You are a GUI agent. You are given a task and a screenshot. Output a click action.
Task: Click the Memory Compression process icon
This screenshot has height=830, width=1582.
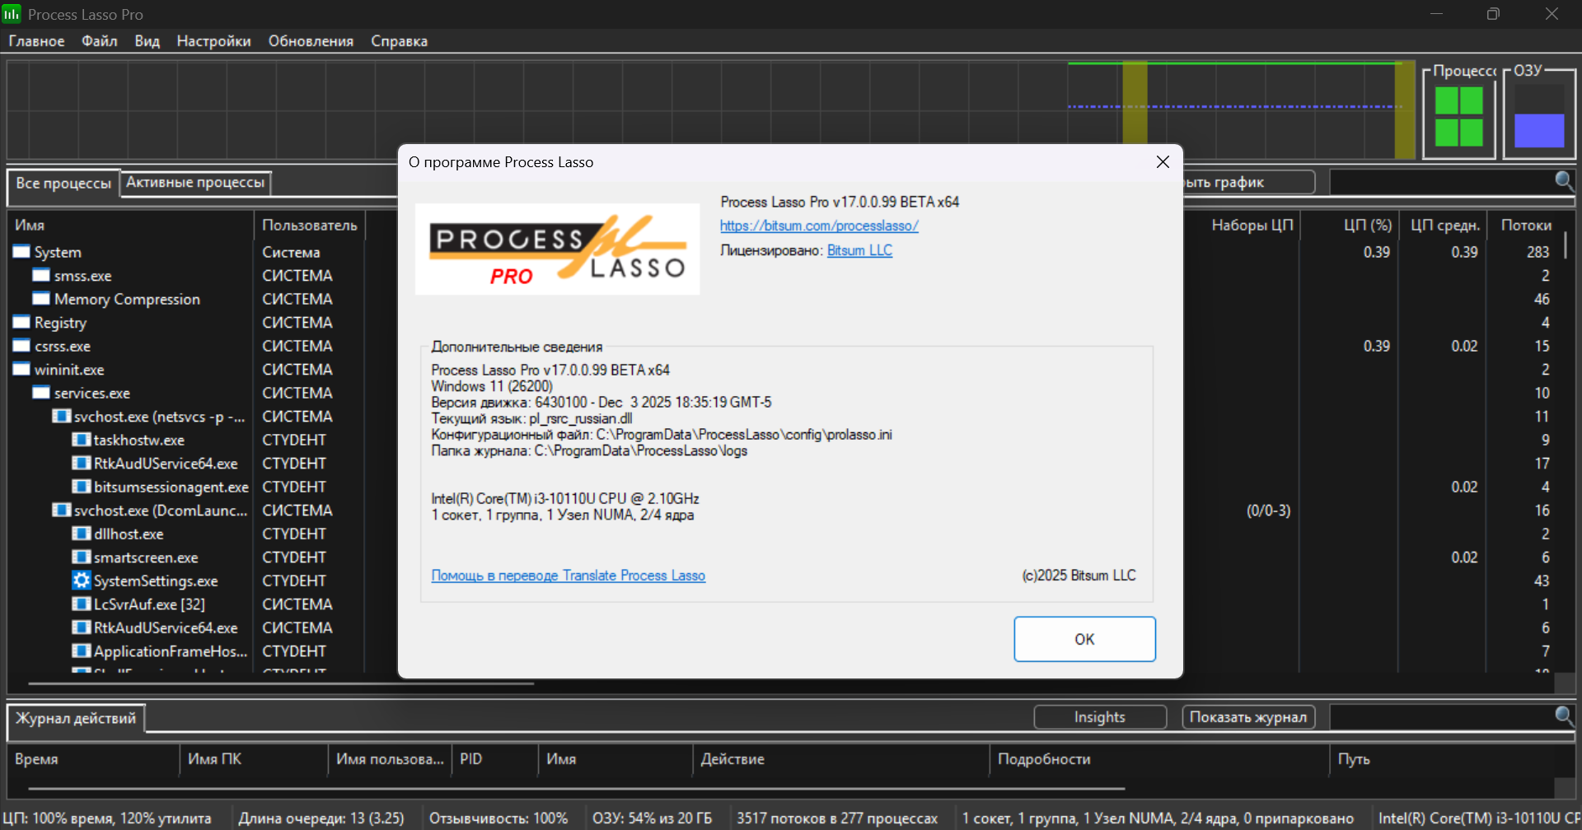(x=41, y=298)
